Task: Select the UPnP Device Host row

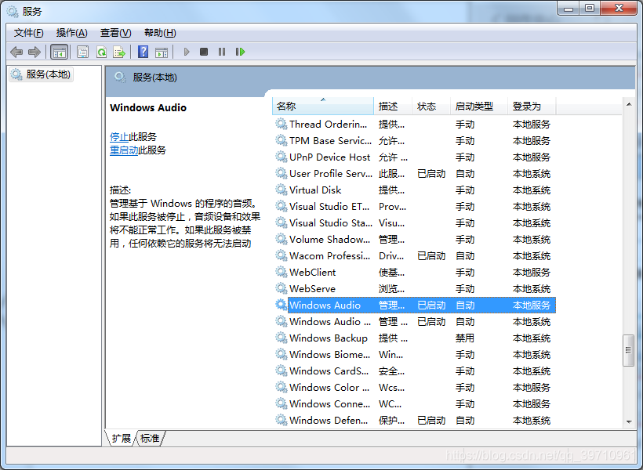Action: 414,157
